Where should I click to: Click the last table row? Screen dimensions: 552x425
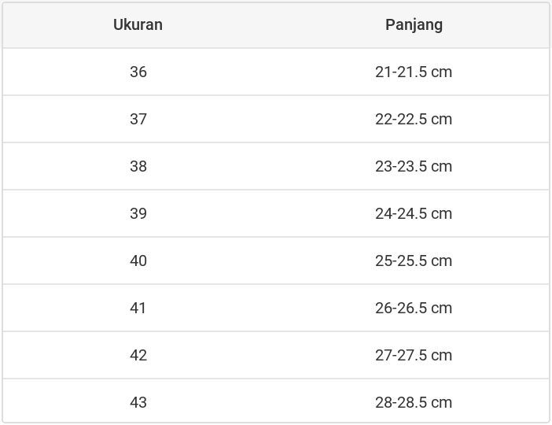pos(275,402)
